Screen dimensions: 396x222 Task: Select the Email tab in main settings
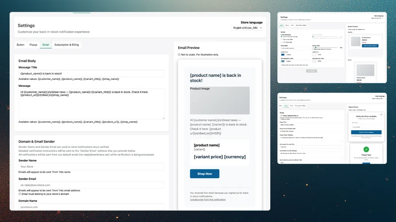(46, 45)
